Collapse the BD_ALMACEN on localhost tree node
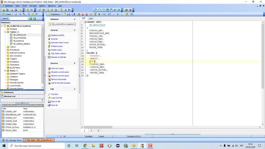The width and height of the screenshot is (265, 149). coord(2,26)
